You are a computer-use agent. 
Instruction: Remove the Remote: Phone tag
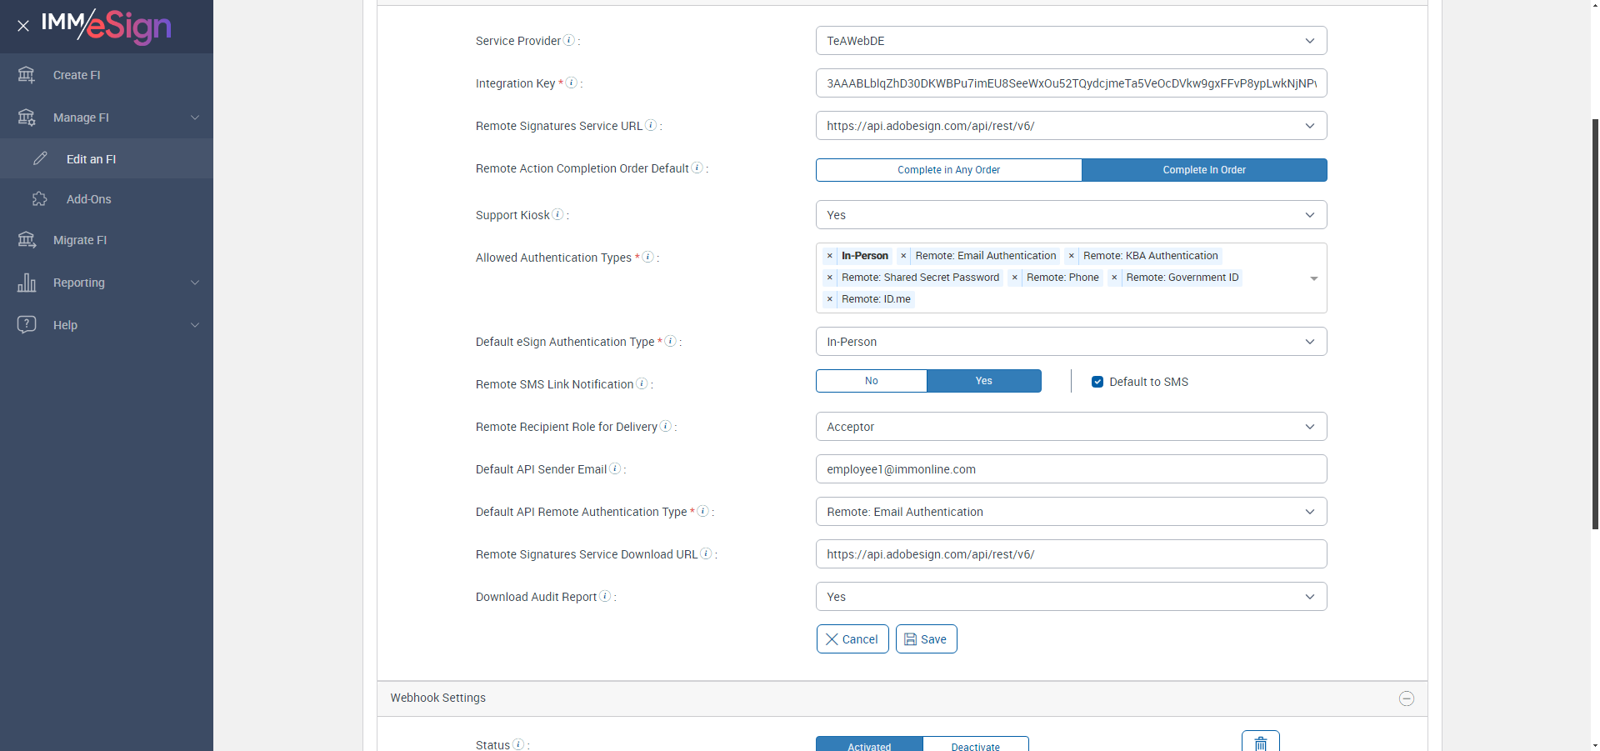tap(1015, 278)
